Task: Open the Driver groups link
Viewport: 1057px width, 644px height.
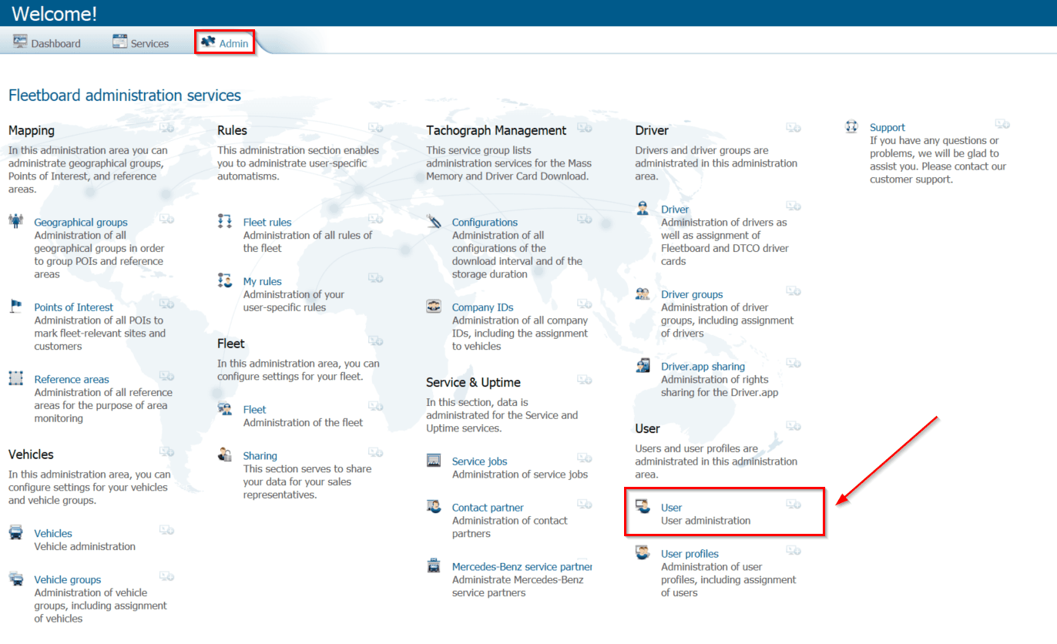Action: point(692,293)
